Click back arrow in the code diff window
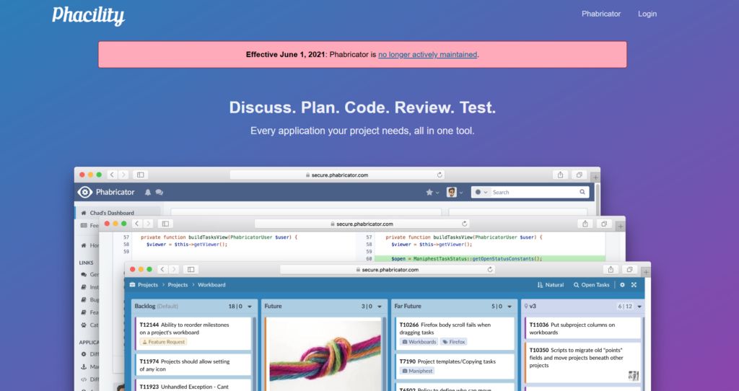The height and width of the screenshot is (391, 739). [137, 224]
